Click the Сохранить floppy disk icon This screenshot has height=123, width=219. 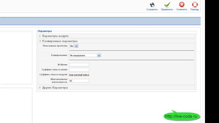point(152,5)
